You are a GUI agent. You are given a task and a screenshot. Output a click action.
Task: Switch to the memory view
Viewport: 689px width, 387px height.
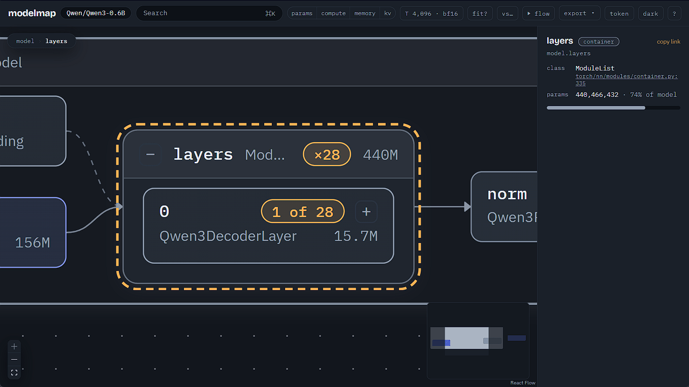point(365,13)
